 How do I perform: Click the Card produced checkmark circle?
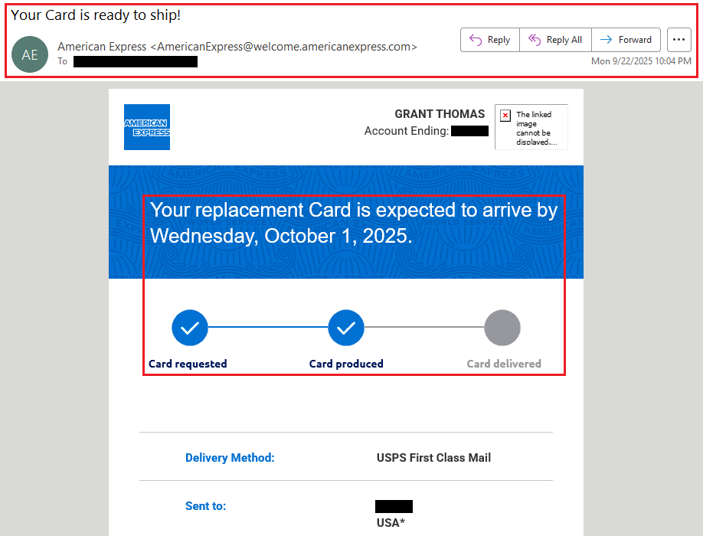pos(346,328)
